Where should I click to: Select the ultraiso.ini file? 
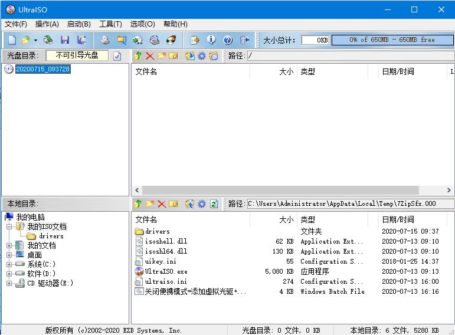pos(166,281)
